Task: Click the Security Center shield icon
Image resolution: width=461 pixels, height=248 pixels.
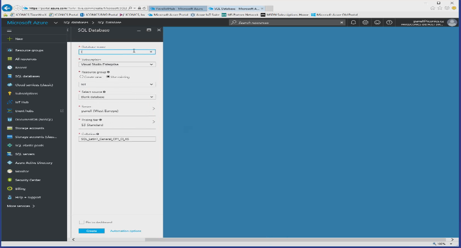Action: coord(10,180)
